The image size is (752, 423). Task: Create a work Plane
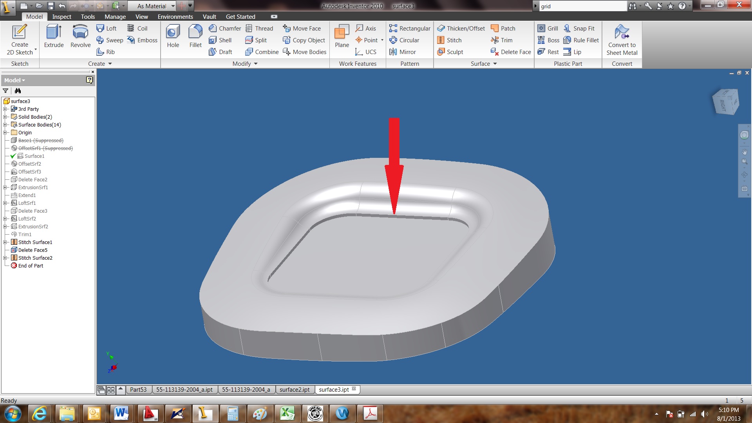[342, 36]
